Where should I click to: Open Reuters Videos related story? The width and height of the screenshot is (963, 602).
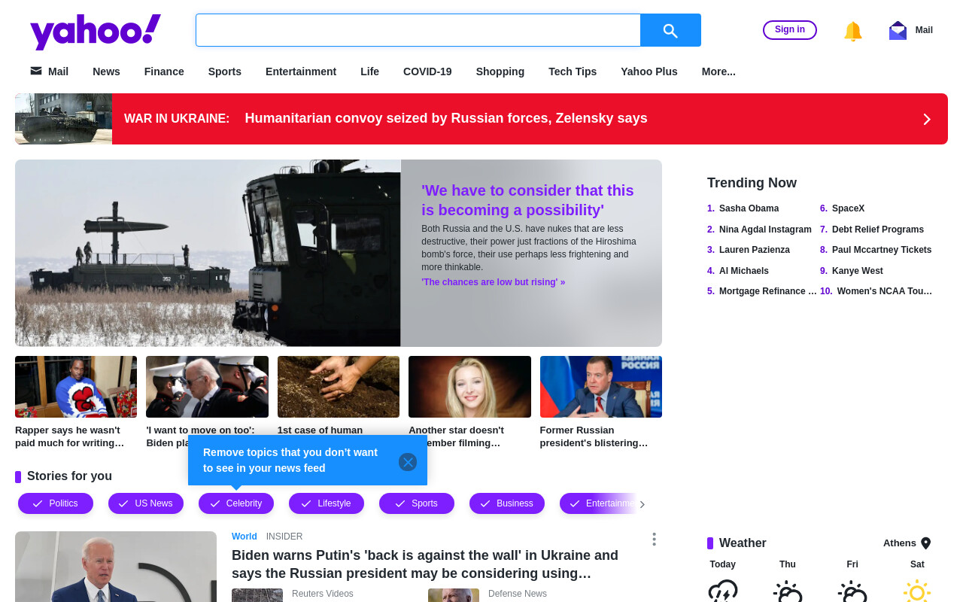(323, 594)
